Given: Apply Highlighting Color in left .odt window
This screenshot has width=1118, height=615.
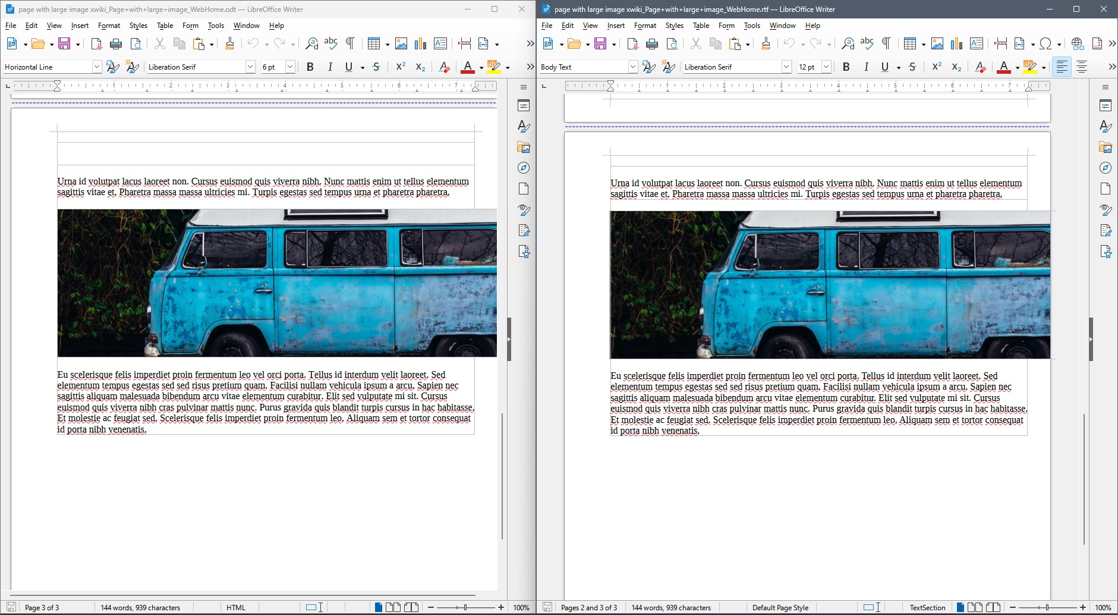Looking at the screenshot, I should click(x=493, y=67).
